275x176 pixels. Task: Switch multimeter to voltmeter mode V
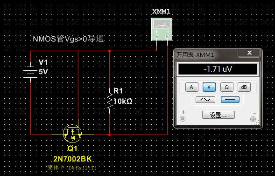[209, 87]
